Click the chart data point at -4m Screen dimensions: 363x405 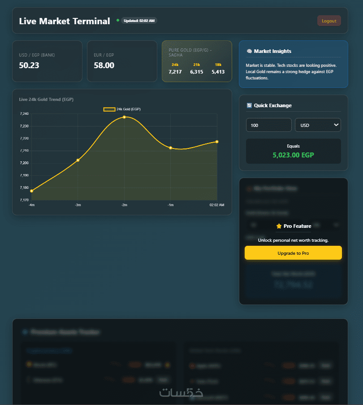(31, 191)
